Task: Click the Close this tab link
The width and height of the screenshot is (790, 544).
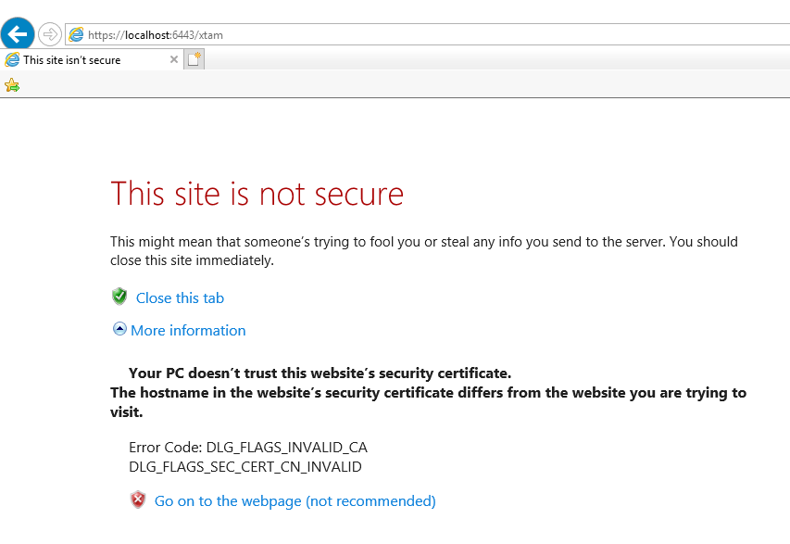Action: pos(179,297)
